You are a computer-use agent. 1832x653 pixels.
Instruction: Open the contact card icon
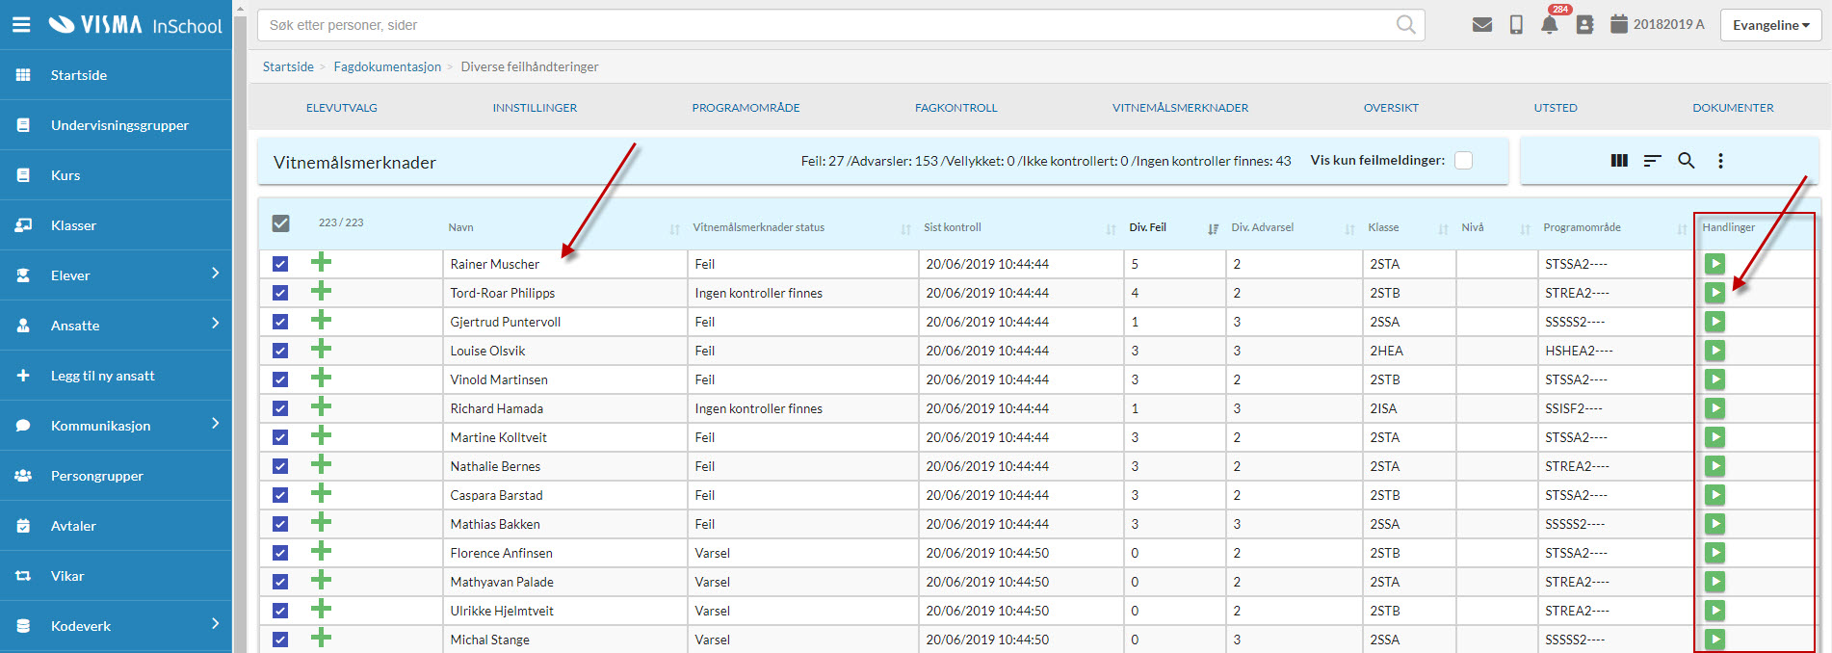tap(1584, 25)
